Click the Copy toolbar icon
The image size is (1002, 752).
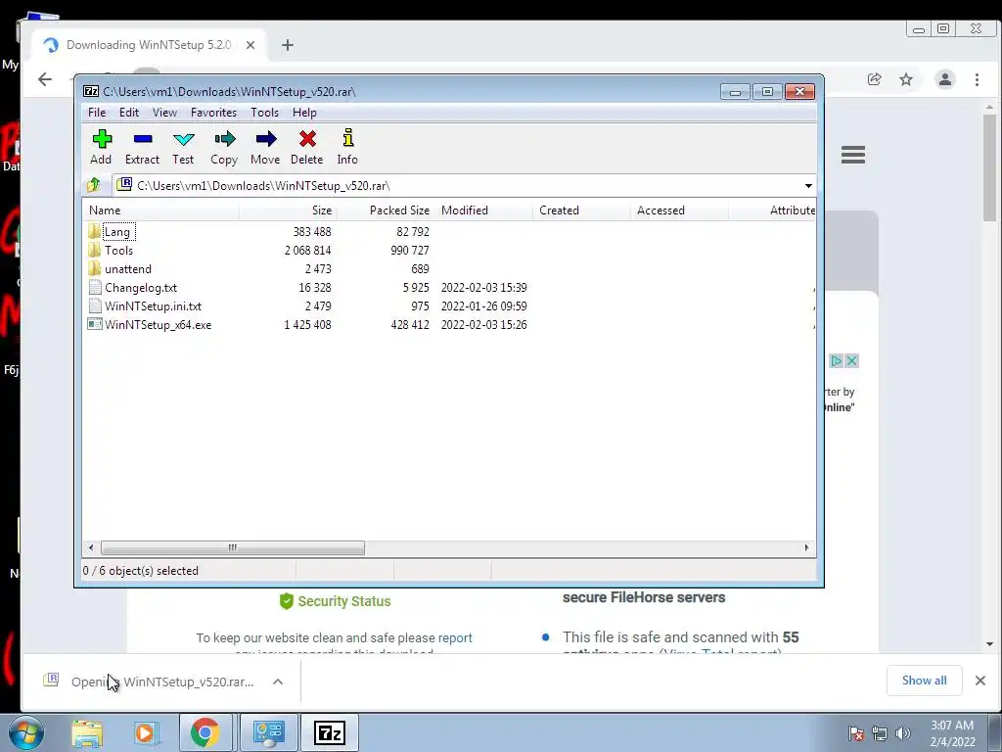point(224,147)
